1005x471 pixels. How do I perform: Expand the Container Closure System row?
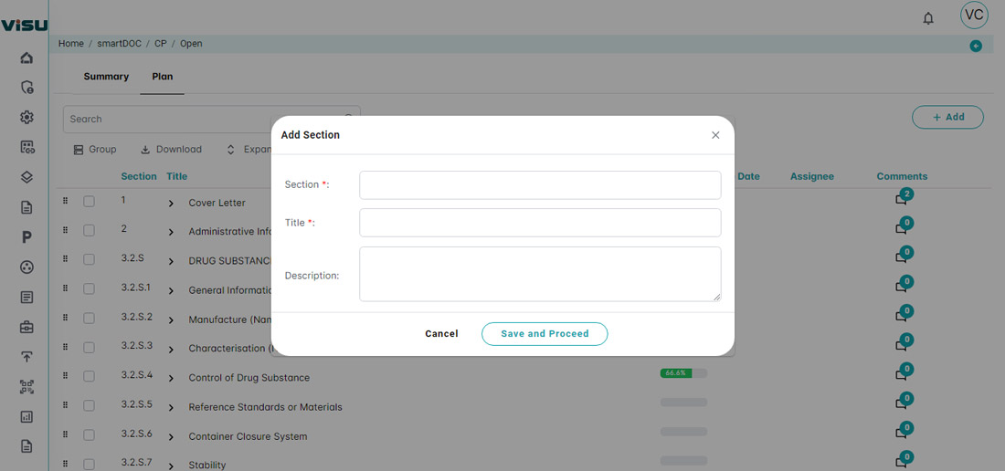click(x=171, y=436)
